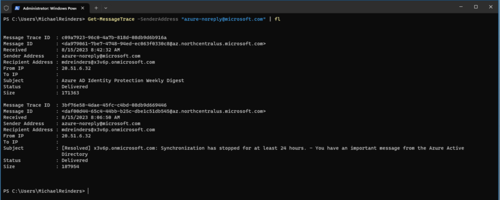Minimize the terminal window
The height and width of the screenshot is (200, 500).
tap(461, 7)
